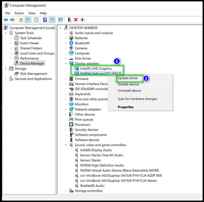The height and width of the screenshot is (202, 204).
Task: Select Local Users and Groups
Action: pos(37,53)
